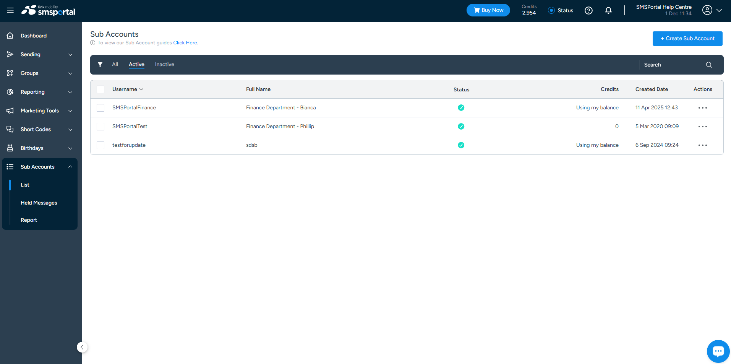Open the live chat bubble
The width and height of the screenshot is (731, 364).
[x=718, y=351]
